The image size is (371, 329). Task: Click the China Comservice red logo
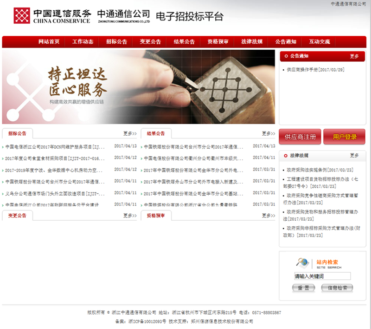point(22,16)
